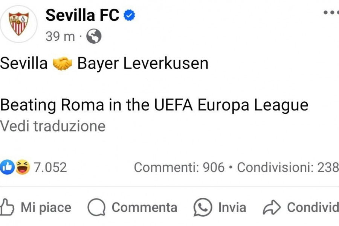Click the globe public-audience icon
The height and width of the screenshot is (226, 339).
point(94,36)
